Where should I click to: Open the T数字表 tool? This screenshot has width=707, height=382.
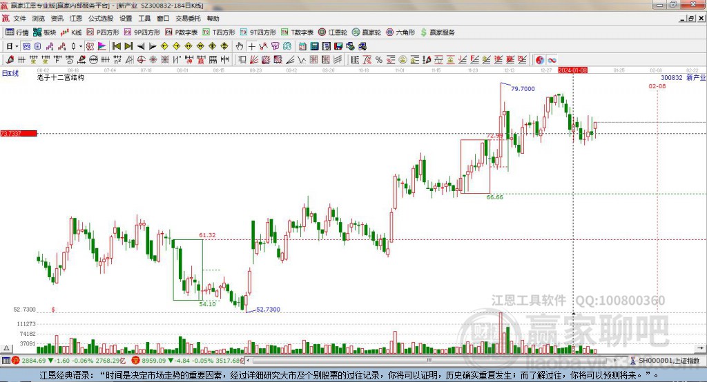coord(297,32)
